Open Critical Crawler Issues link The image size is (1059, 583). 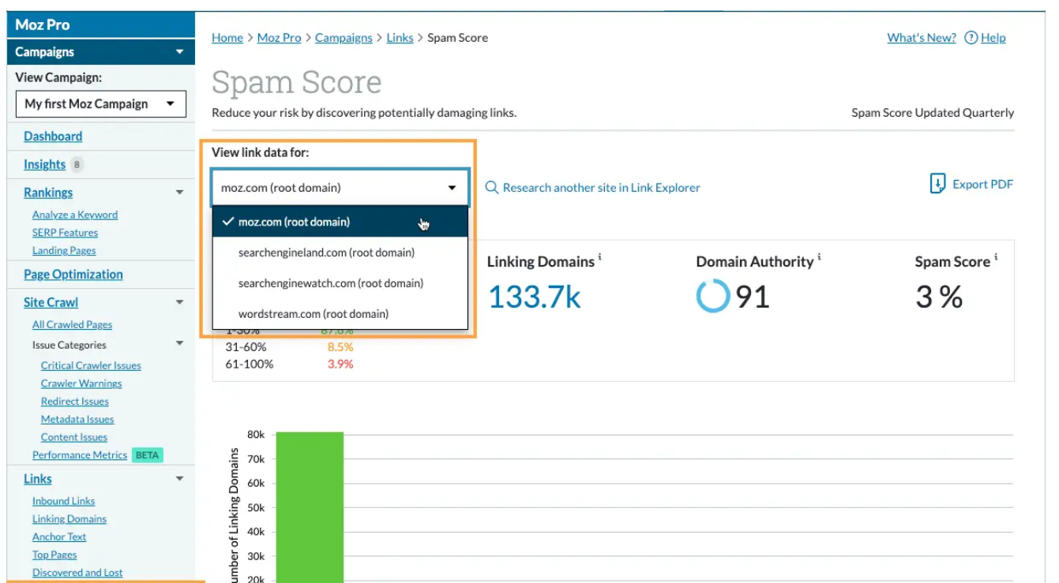click(91, 366)
